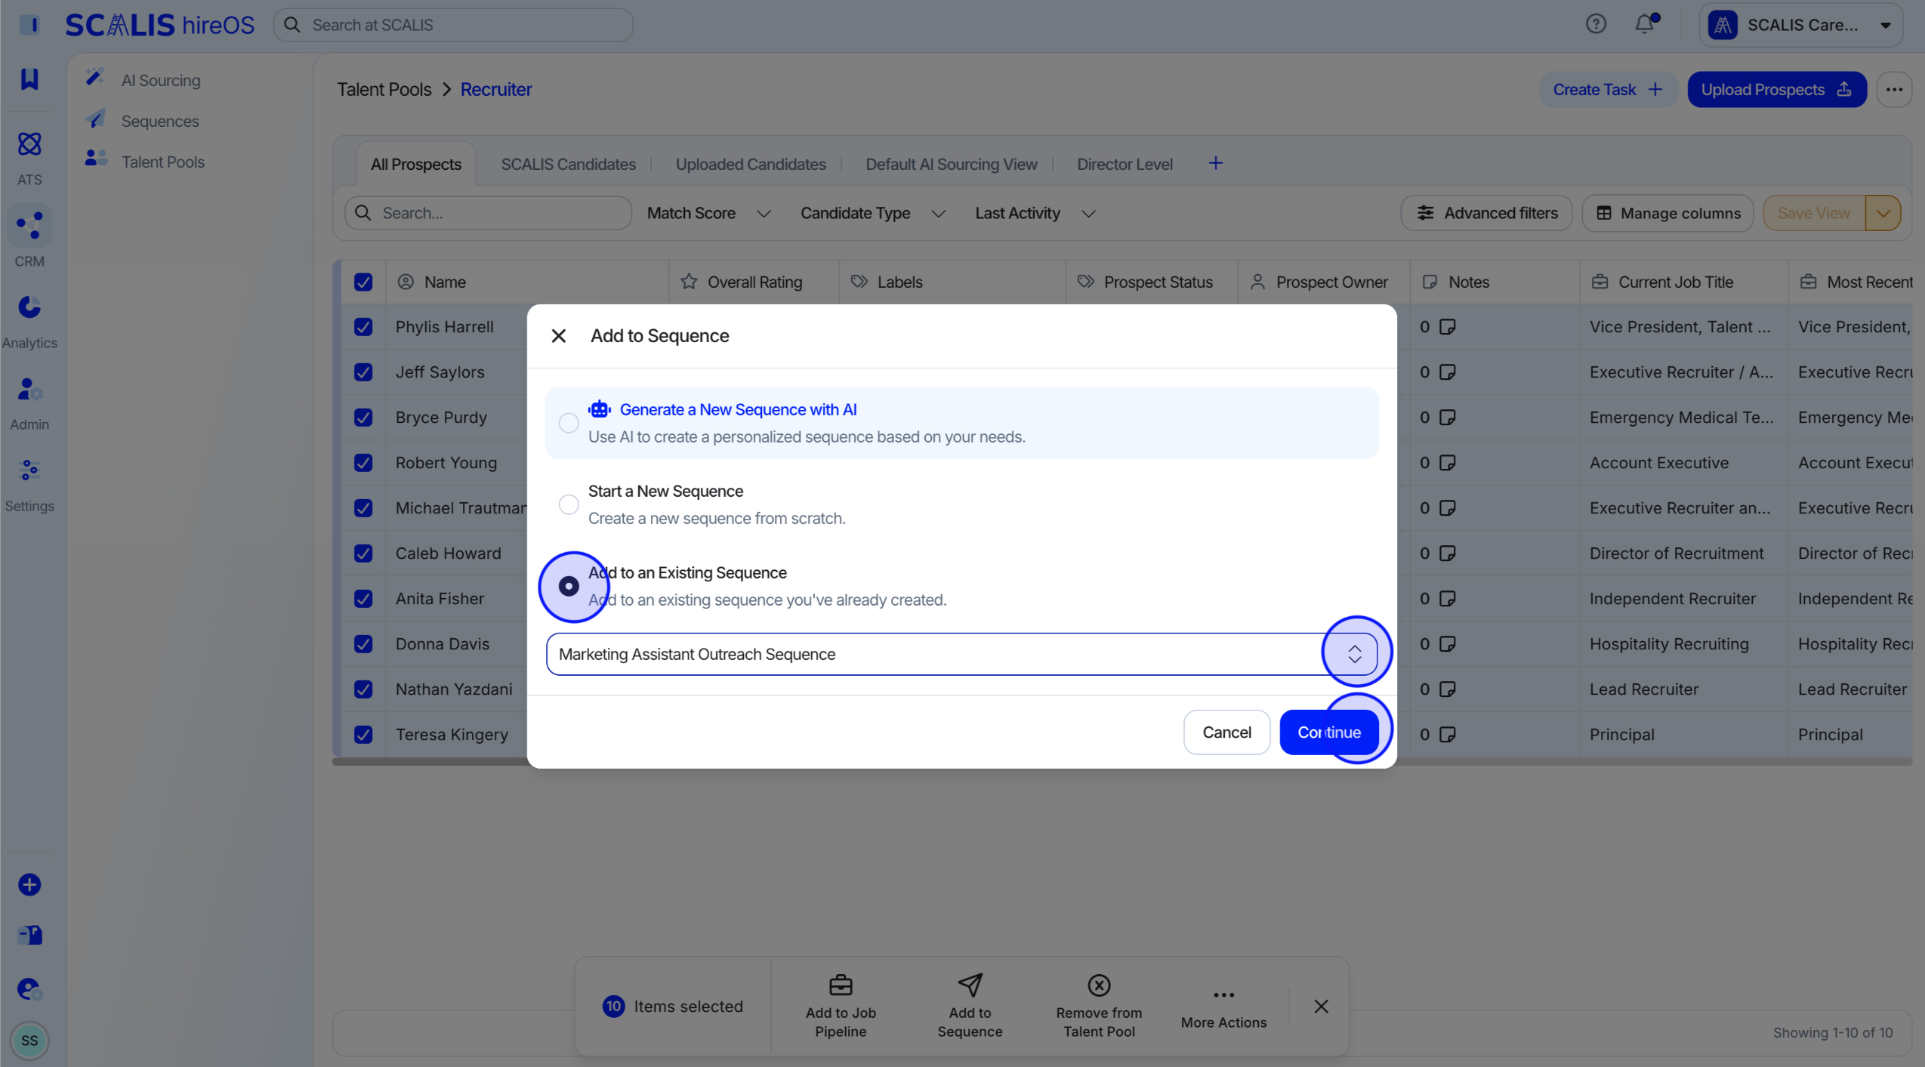This screenshot has height=1067, width=1925.
Task: Select Start a New Sequence radio
Action: 569,504
